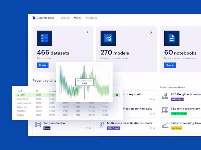The image size is (201, 150).
Task: Click the Graphite Note diamond logo
Action: [33, 18]
